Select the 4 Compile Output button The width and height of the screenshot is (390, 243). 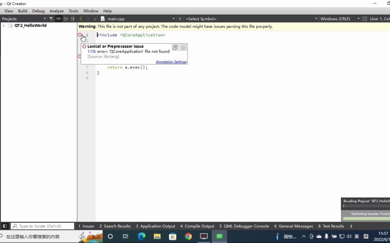tap(197, 226)
